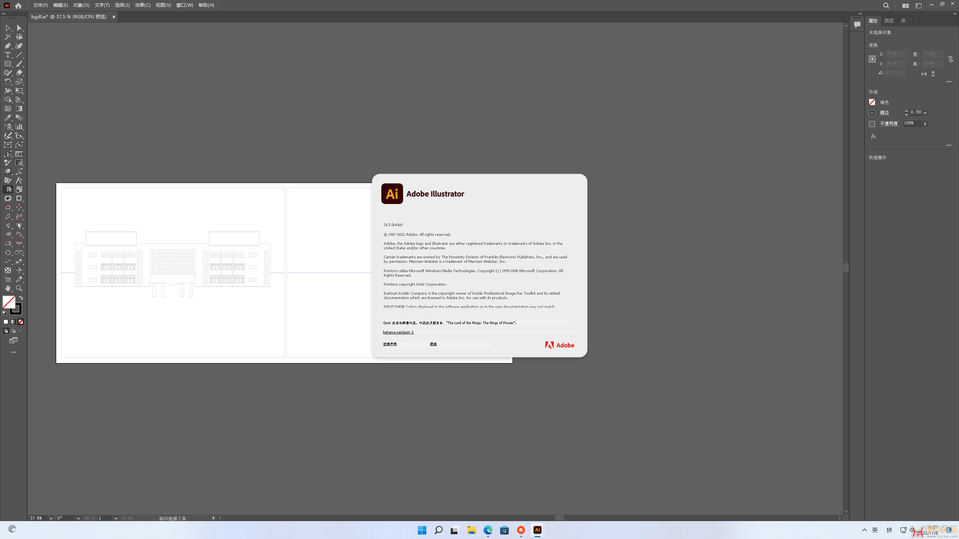Select the Gradient tool

(x=19, y=109)
